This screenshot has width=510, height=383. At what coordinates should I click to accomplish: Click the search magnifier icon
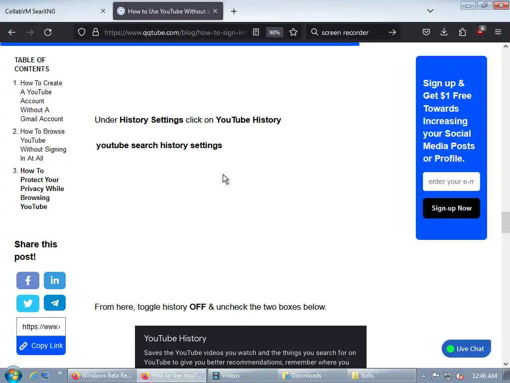coord(314,32)
